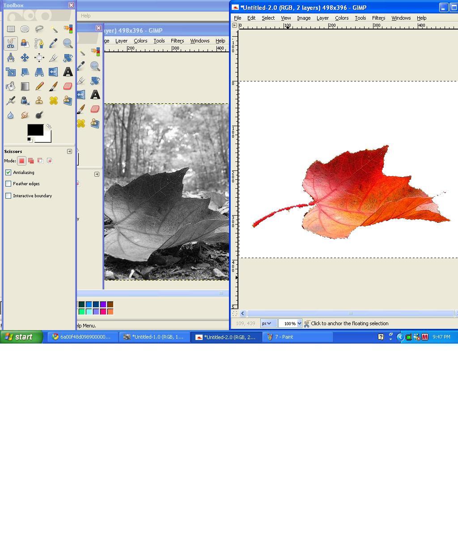This screenshot has height=535, width=458.
Task: Set Scissors mode to intersect with selection
Action: 50,161
